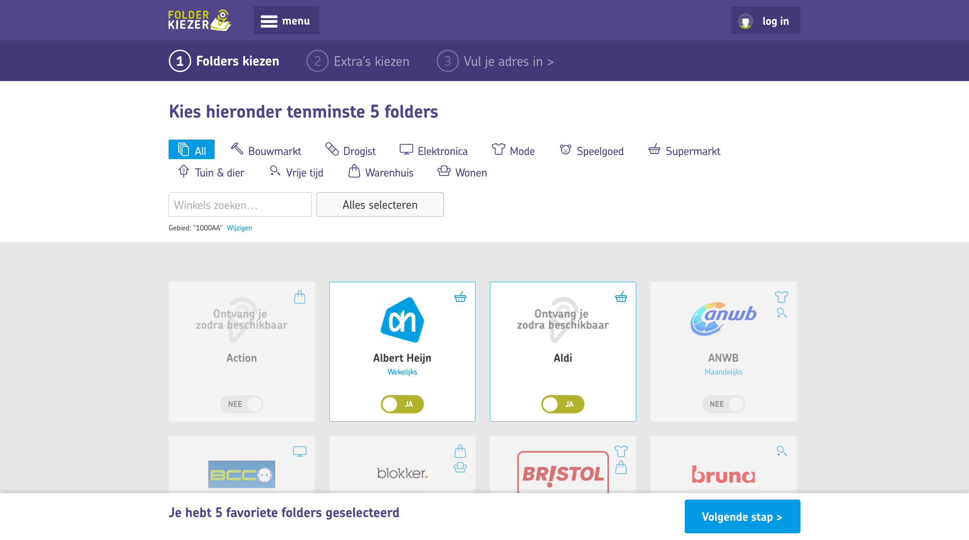
Task: Filter by Wonen category
Action: 462,172
